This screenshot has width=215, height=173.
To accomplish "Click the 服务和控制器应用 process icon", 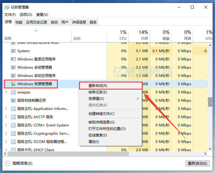I will (13, 100).
